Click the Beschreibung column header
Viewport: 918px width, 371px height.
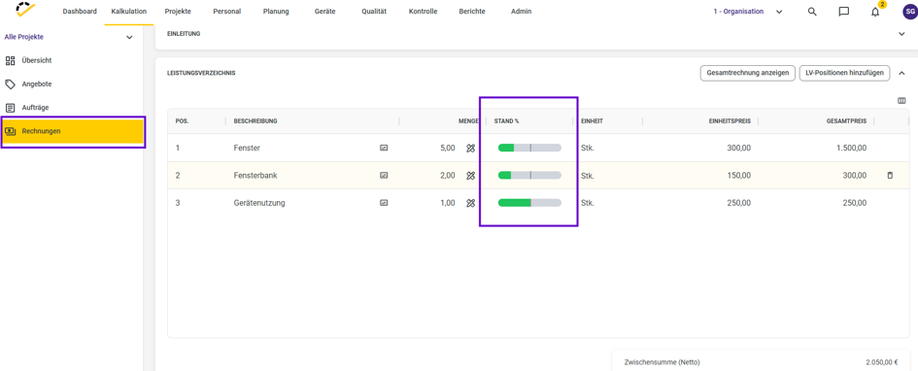coord(255,121)
